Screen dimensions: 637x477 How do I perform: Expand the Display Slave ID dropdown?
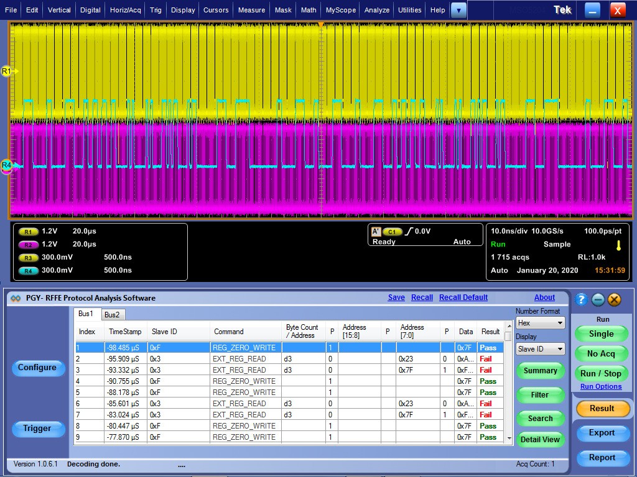540,349
